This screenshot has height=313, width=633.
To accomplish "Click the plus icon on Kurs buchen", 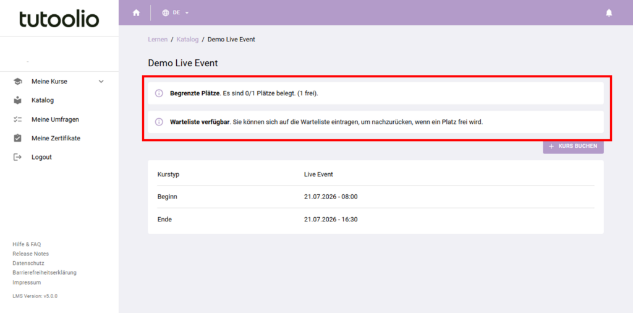I will coord(551,146).
